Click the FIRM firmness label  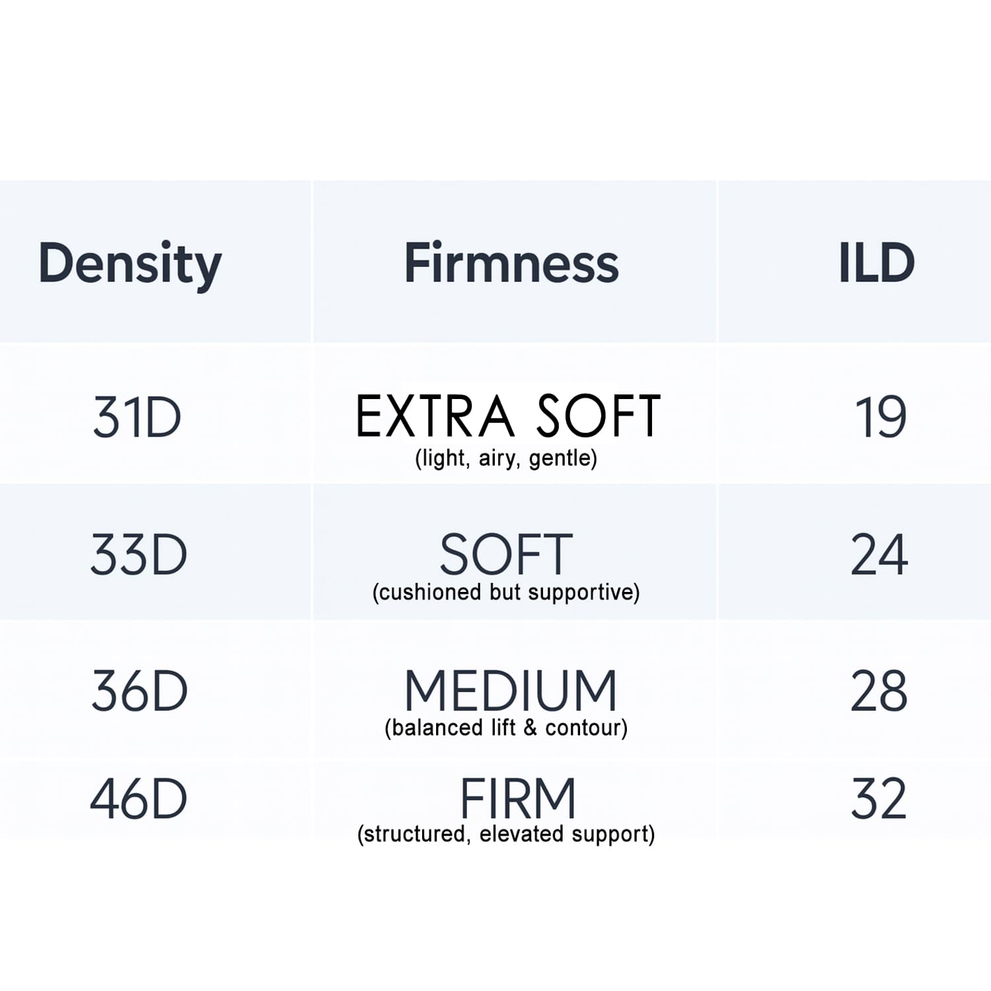(x=517, y=798)
